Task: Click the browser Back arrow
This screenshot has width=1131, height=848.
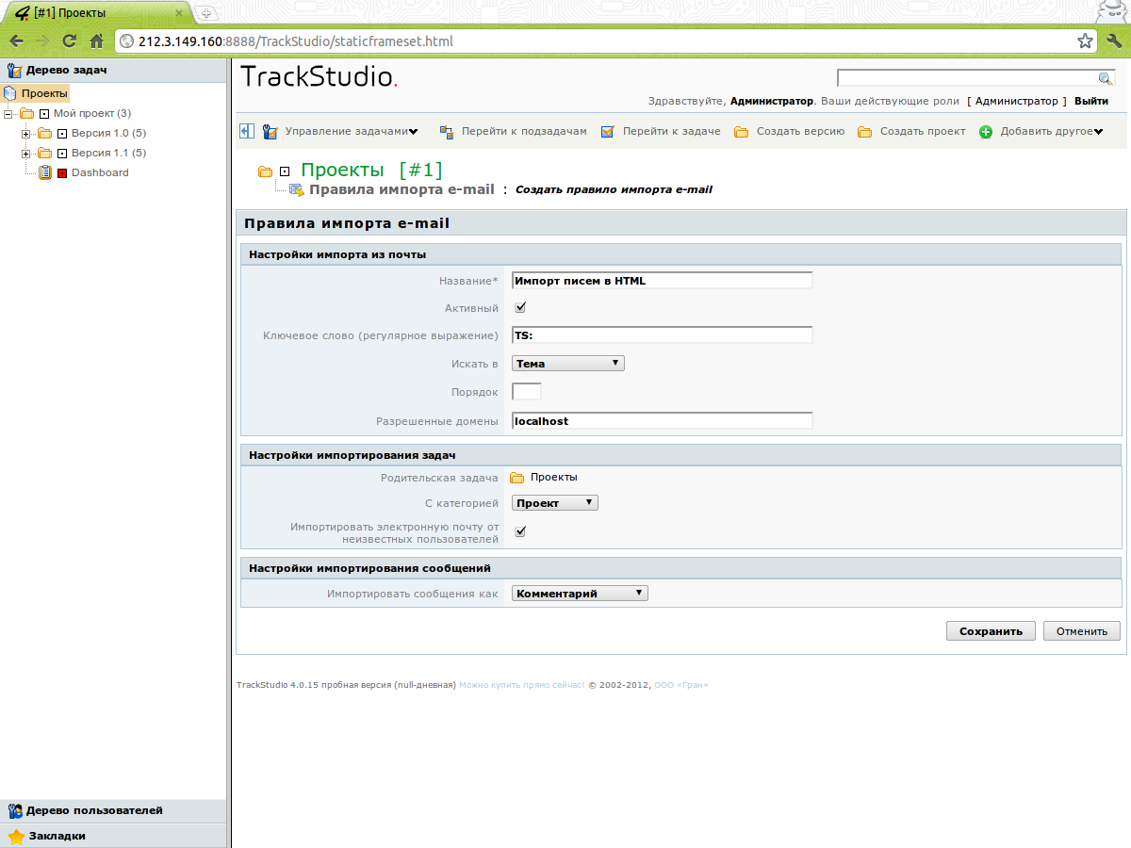Action: coord(16,41)
